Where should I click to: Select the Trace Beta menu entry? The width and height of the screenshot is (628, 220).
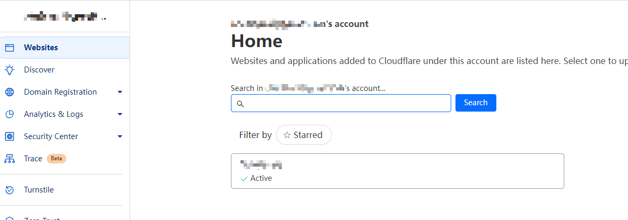65,159
